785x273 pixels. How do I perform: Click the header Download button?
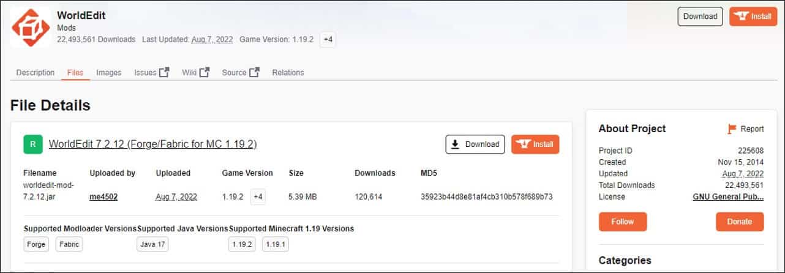[x=700, y=17]
